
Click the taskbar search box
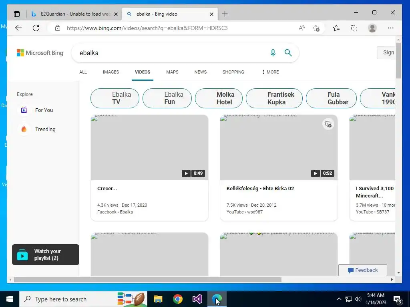click(x=83, y=299)
